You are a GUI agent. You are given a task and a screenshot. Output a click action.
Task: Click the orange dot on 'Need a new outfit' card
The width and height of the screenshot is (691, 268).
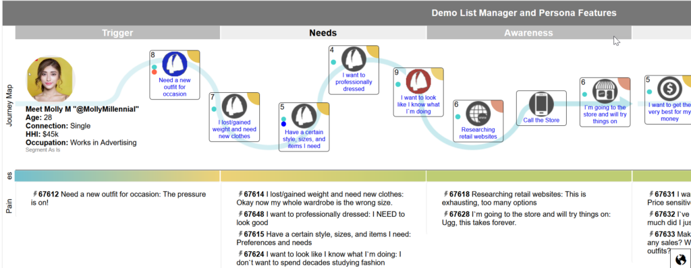point(155,72)
